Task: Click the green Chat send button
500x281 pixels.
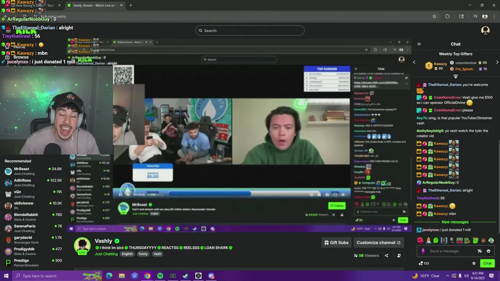Action: [487, 263]
